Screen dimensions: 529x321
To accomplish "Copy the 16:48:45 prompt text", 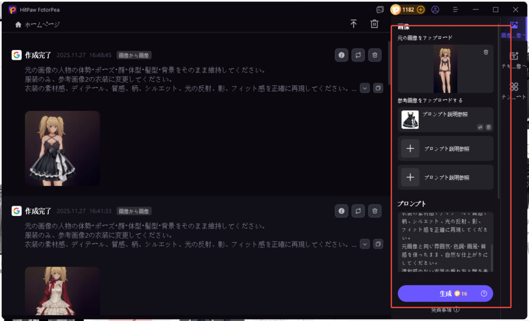I will (x=378, y=88).
